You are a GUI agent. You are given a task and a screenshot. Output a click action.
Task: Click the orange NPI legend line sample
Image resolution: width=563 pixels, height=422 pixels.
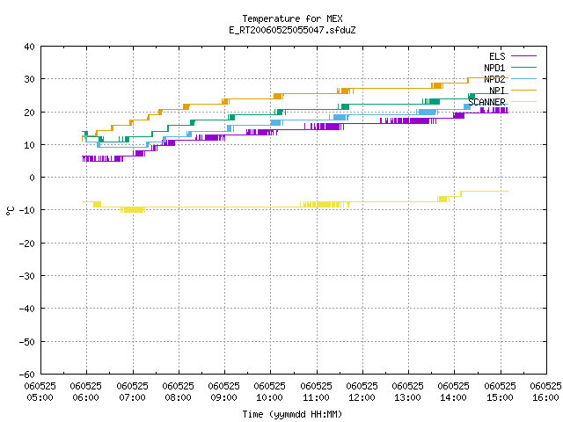523,90
